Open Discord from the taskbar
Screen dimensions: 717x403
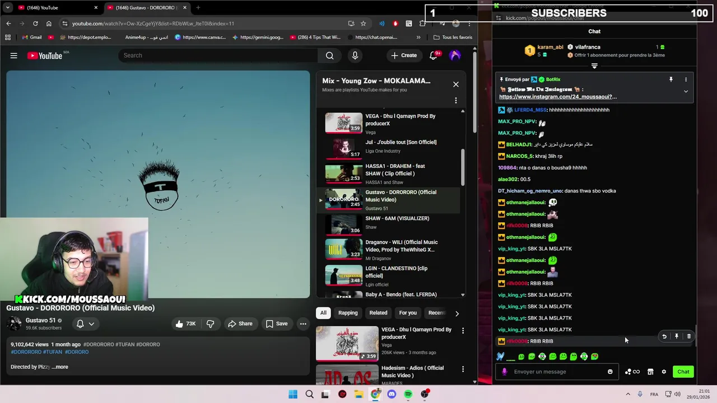[392, 394]
